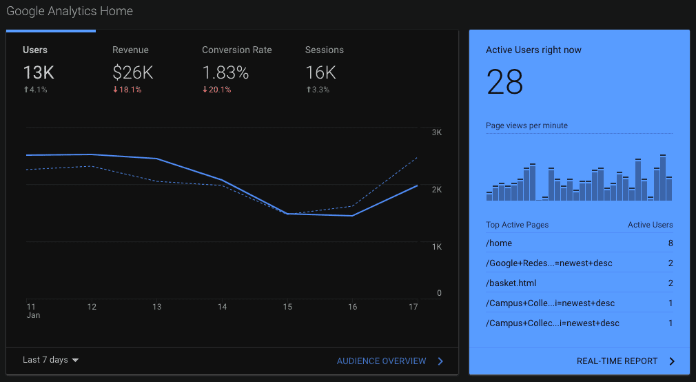This screenshot has height=382, width=696.
Task: Open the Last 7 days dropdown
Action: click(x=50, y=360)
